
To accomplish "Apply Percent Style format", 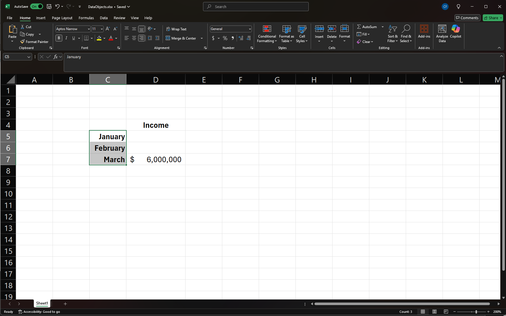I will (225, 38).
